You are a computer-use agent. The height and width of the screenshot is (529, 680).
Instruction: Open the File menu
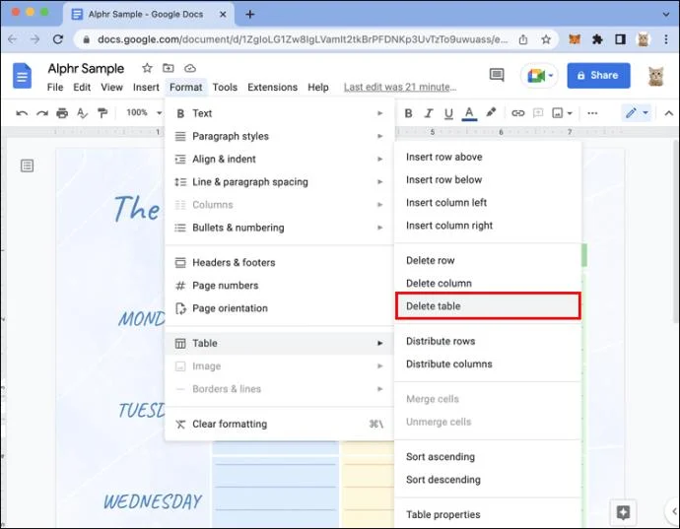[55, 87]
